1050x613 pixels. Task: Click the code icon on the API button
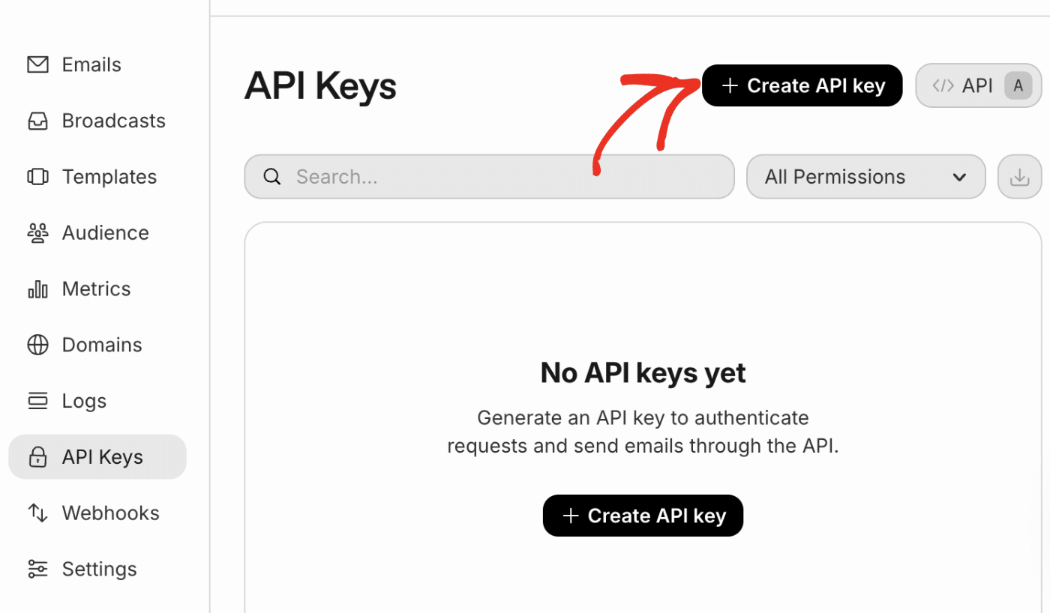coord(943,85)
